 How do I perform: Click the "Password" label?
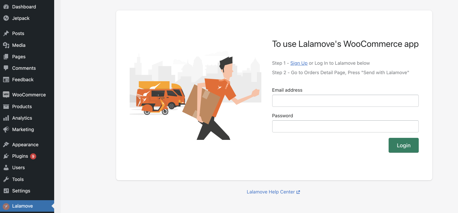(283, 116)
